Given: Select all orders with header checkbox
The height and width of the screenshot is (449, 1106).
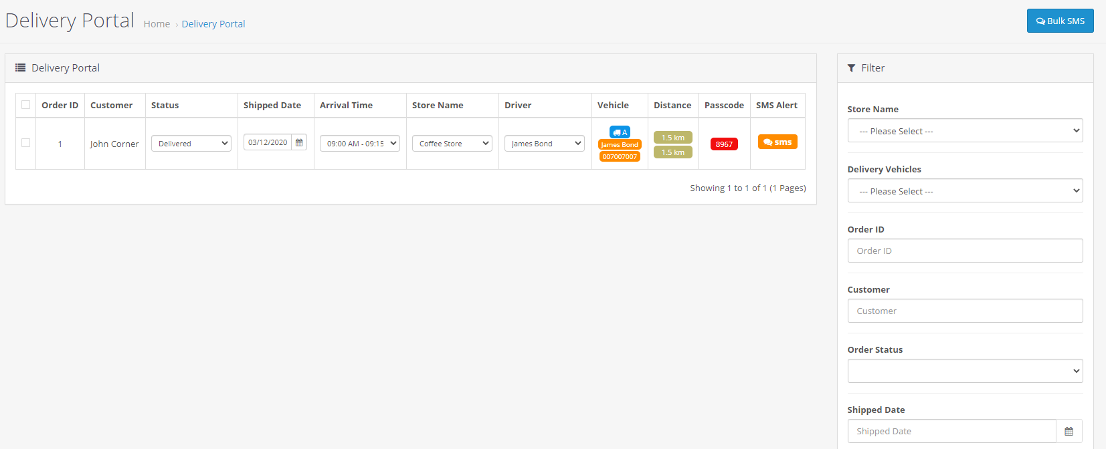Looking at the screenshot, I should pos(26,105).
